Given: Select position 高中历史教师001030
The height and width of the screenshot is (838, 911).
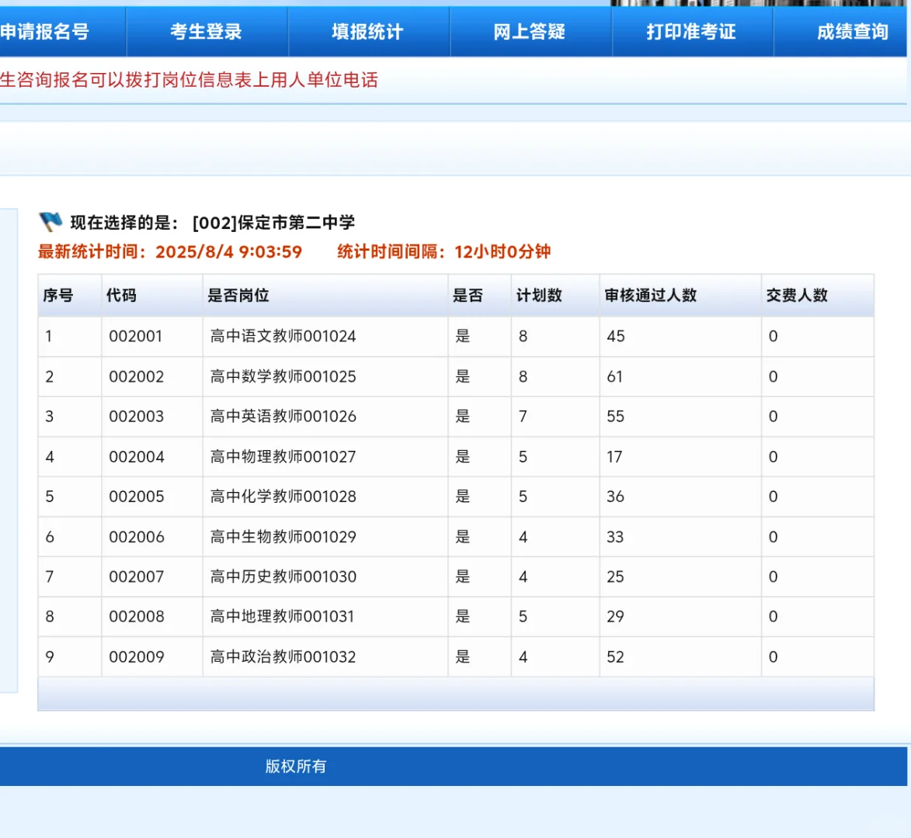Looking at the screenshot, I should coord(283,577).
